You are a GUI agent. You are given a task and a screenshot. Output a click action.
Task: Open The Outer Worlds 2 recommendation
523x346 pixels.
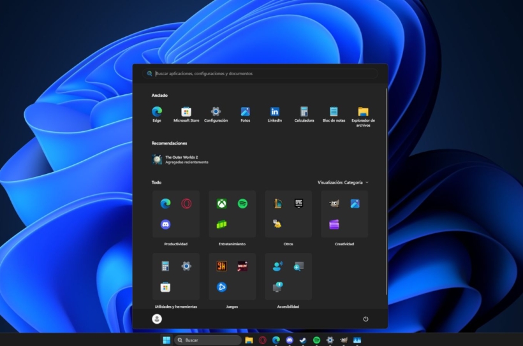point(180,159)
